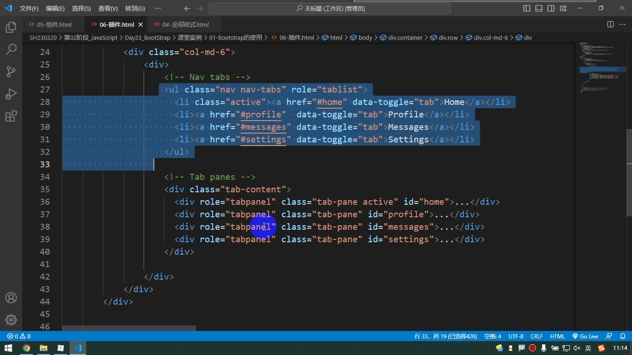Click the Go Live button

tap(585, 337)
